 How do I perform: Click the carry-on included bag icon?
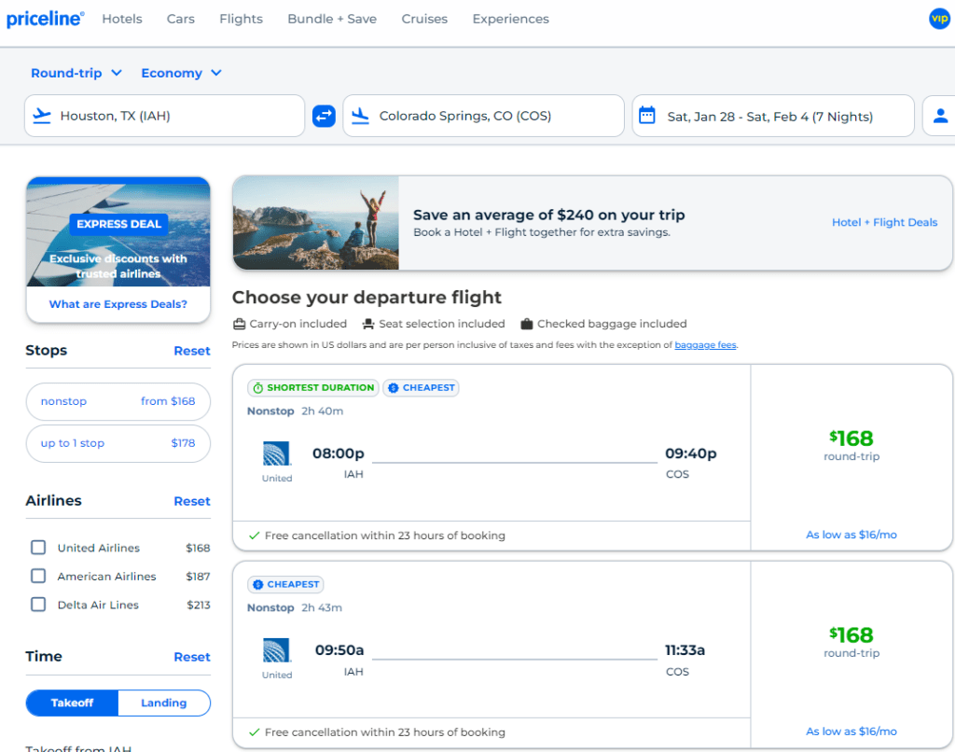tap(241, 324)
